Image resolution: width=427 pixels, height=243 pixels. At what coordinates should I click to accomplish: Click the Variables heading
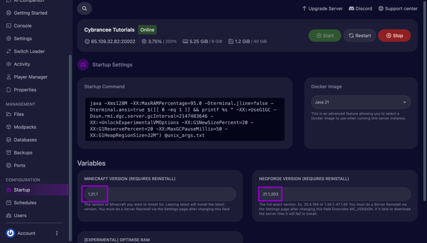(91, 163)
